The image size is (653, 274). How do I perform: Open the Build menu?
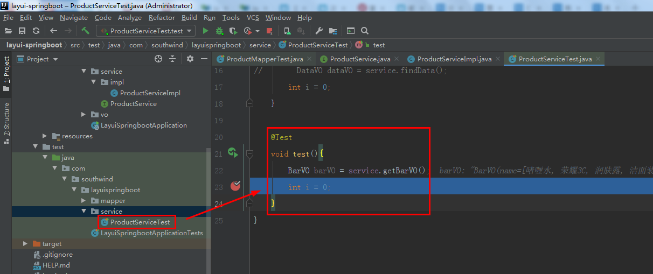189,17
